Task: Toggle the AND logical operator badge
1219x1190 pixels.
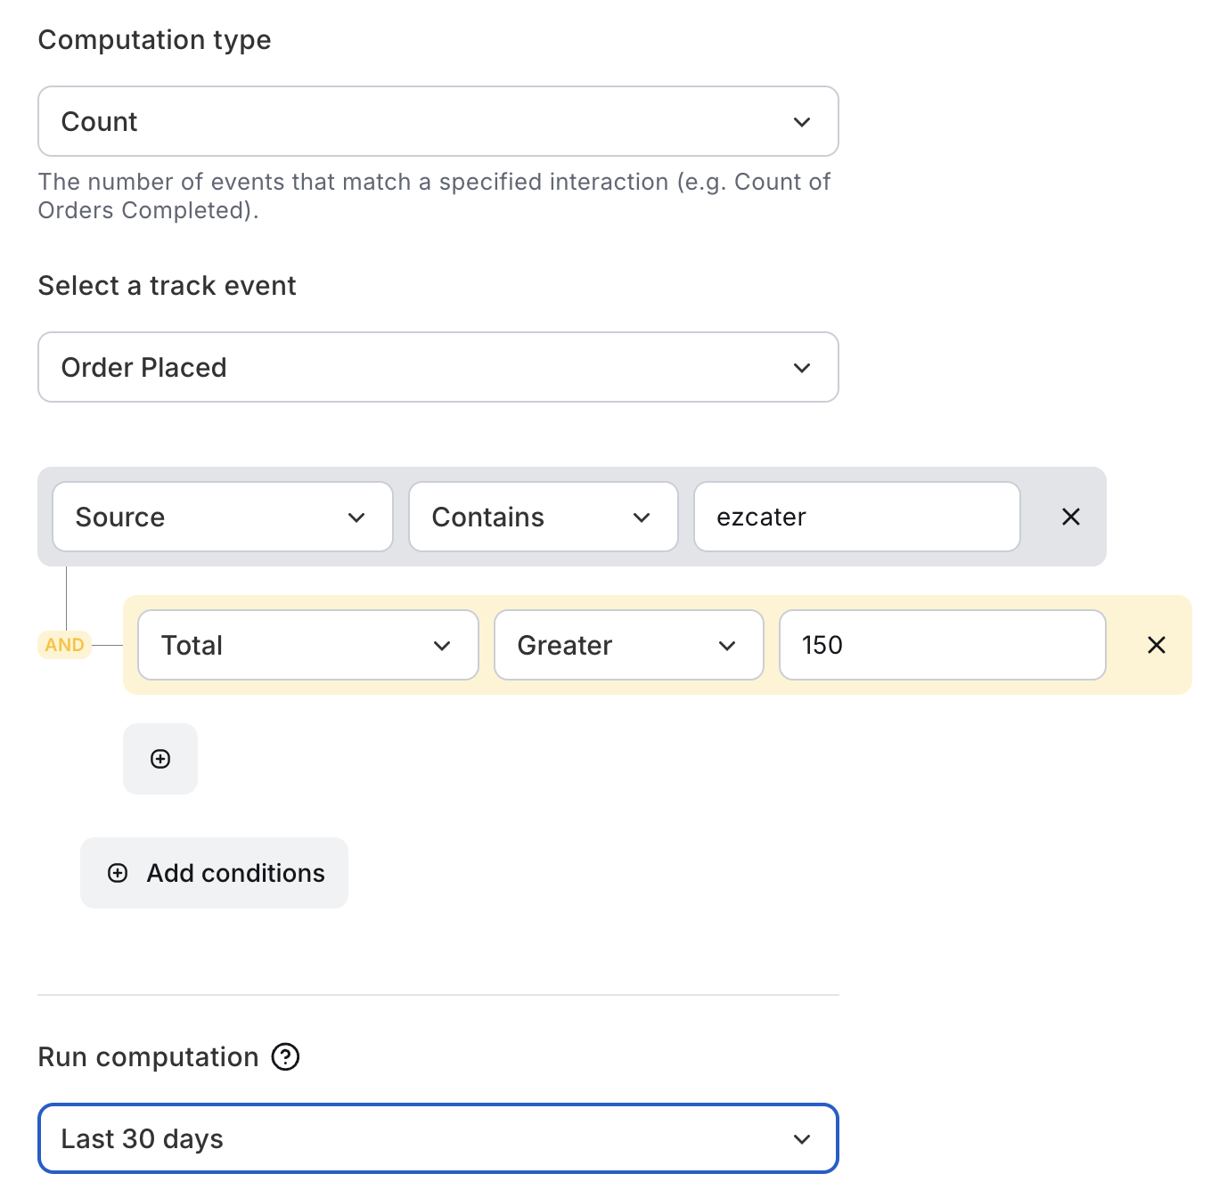Action: point(64,645)
